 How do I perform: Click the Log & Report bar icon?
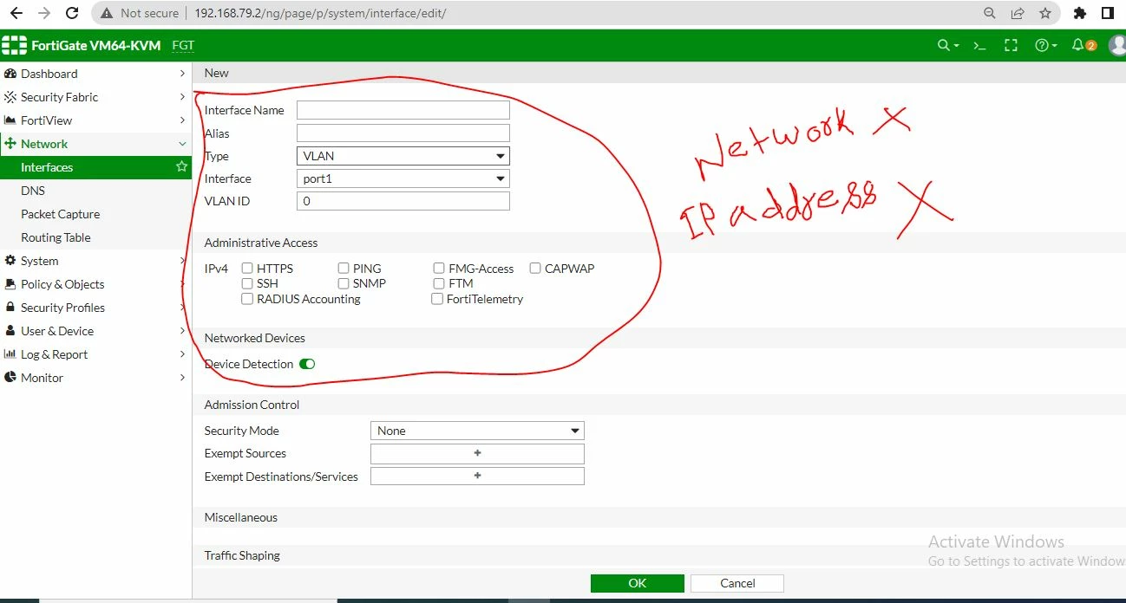point(10,354)
